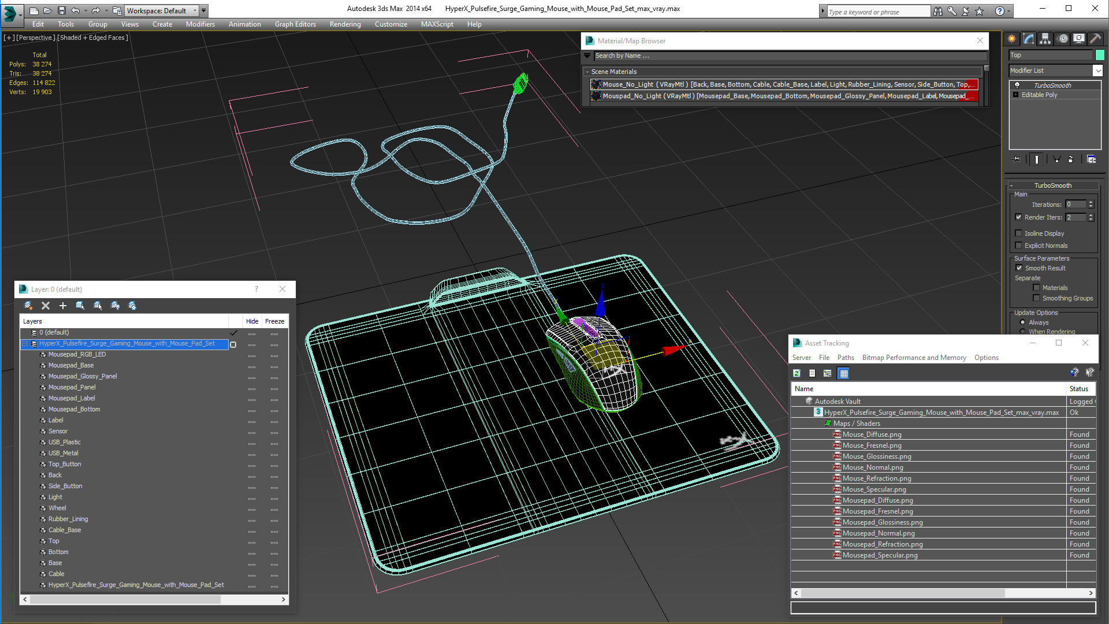Collapse the Scene Materials group

click(x=587, y=72)
